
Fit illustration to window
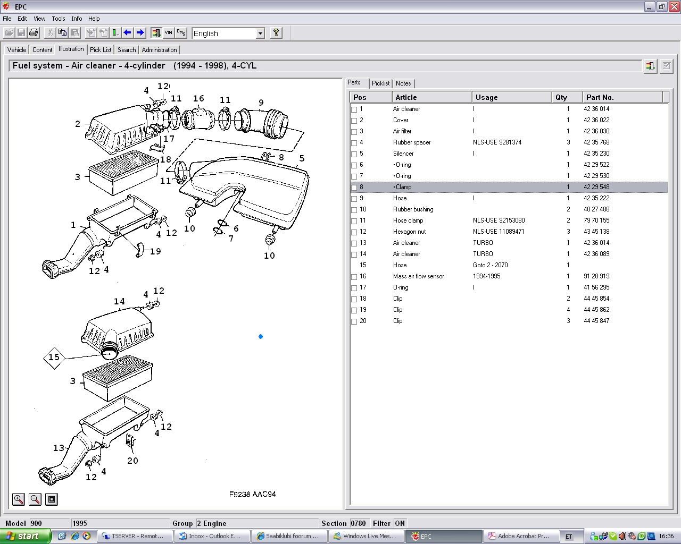coord(52,499)
